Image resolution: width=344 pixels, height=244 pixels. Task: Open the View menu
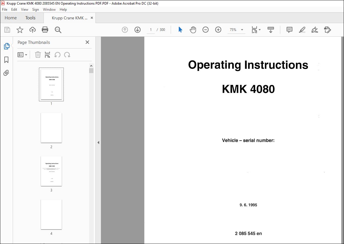(25, 10)
